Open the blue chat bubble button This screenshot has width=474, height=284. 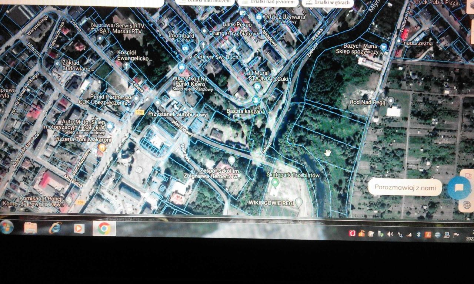pyautogui.click(x=459, y=188)
